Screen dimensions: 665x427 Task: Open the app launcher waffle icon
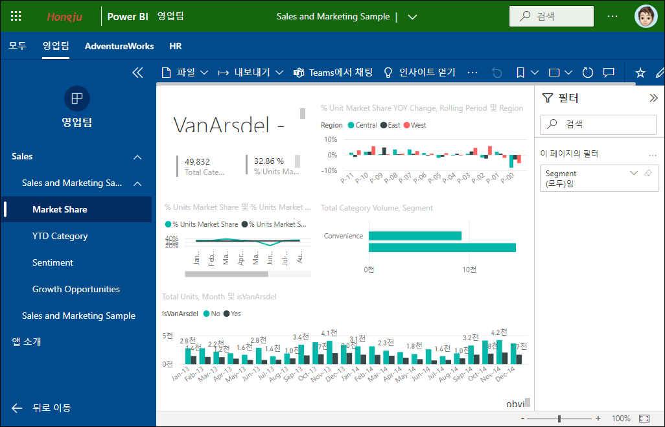(16, 17)
